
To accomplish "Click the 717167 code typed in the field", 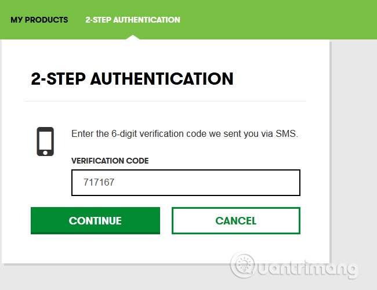I will point(99,183).
